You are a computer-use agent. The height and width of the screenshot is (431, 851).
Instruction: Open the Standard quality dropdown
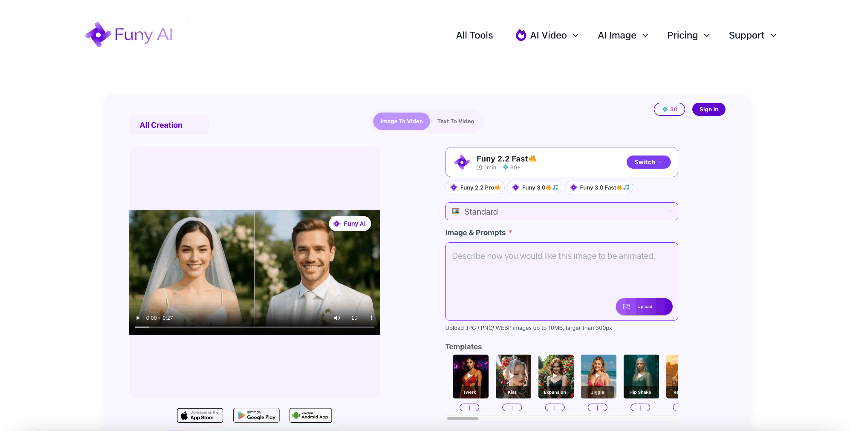coord(562,211)
